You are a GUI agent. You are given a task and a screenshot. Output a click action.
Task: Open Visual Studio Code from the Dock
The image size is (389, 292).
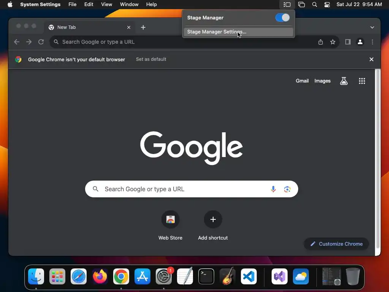click(x=248, y=276)
